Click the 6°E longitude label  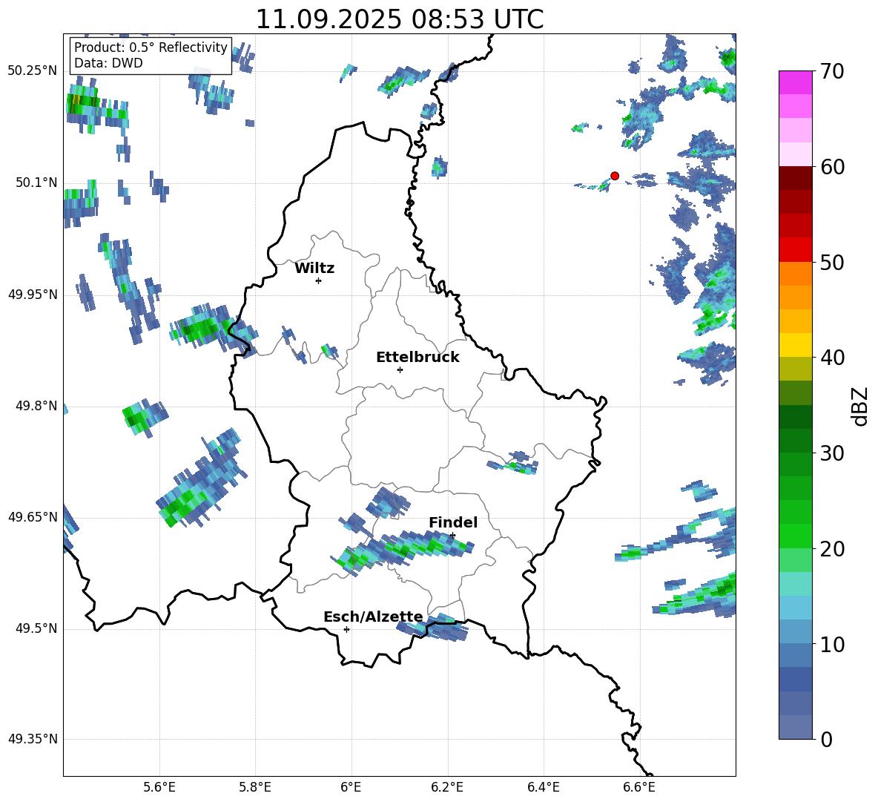coord(351,787)
